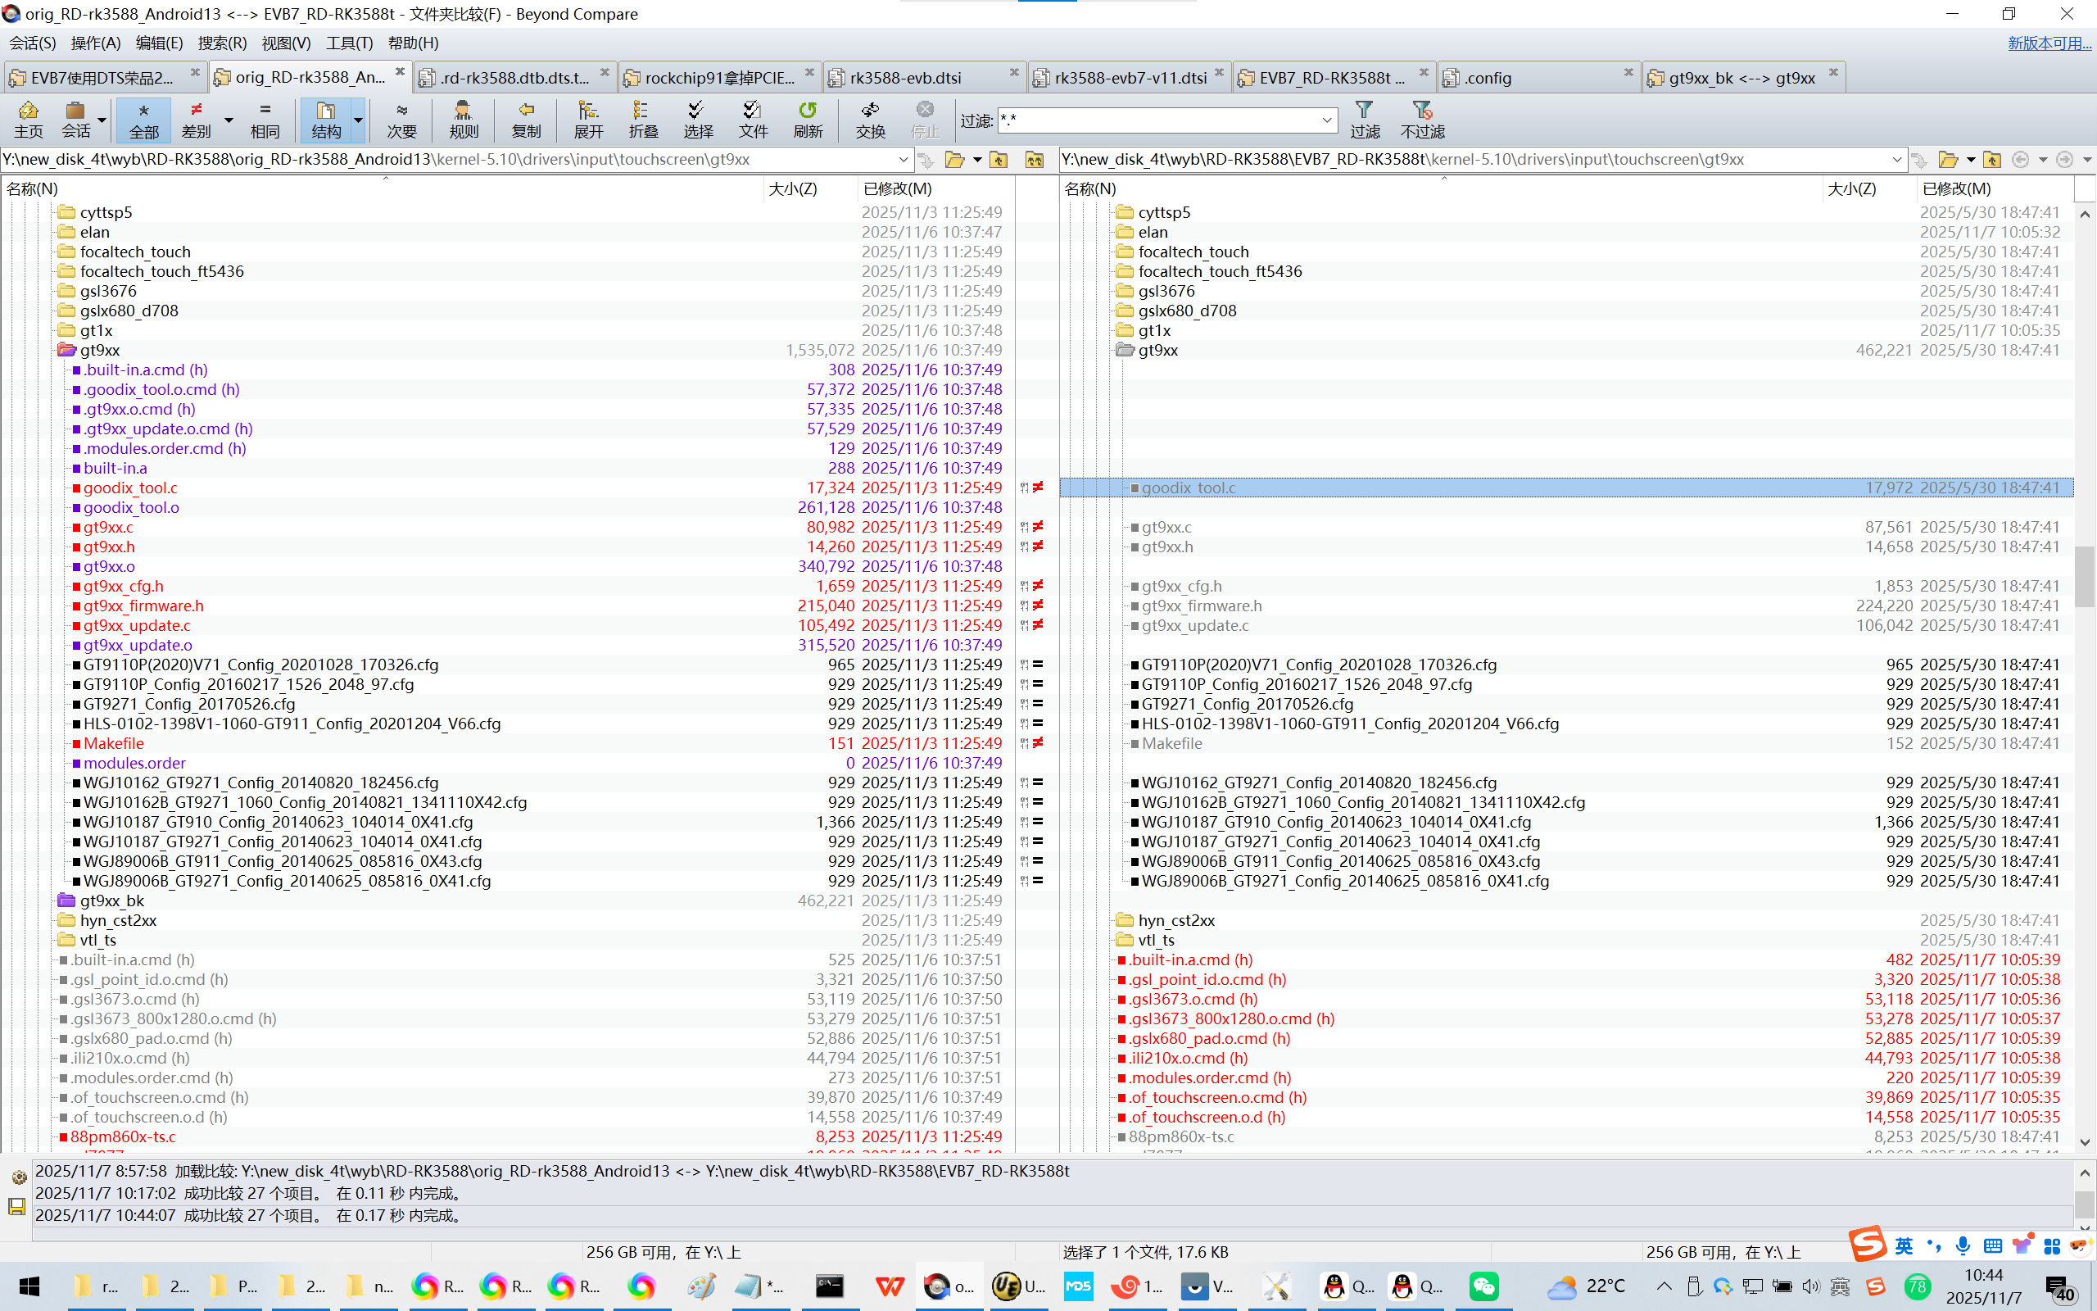This screenshot has height=1311, width=2097.
Task: Click the Home (主页) toolbar icon
Action: click(x=28, y=119)
